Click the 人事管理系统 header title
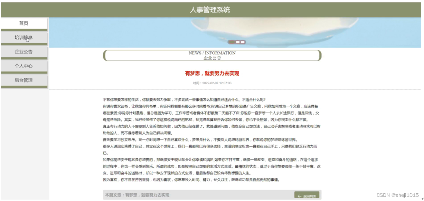 pyautogui.click(x=210, y=10)
